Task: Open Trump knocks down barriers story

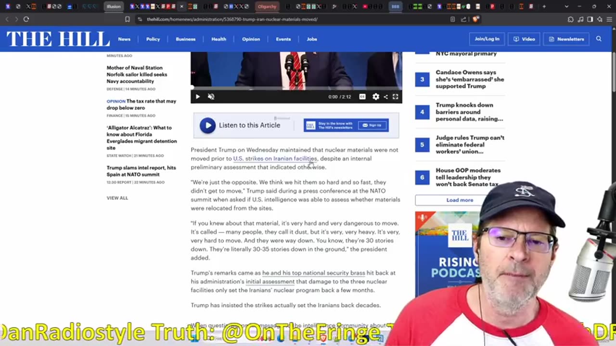Action: pos(469,112)
